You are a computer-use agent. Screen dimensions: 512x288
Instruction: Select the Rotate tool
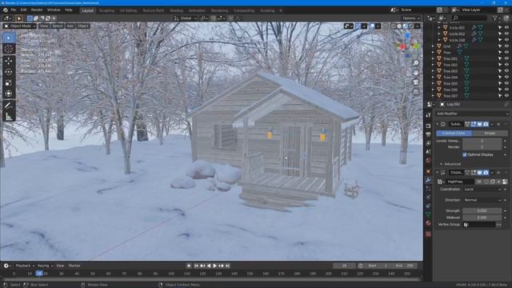click(9, 72)
